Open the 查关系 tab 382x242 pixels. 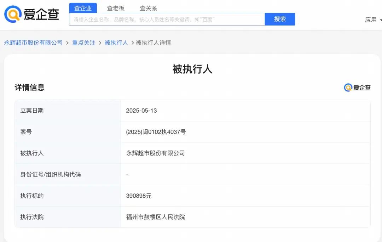point(148,8)
